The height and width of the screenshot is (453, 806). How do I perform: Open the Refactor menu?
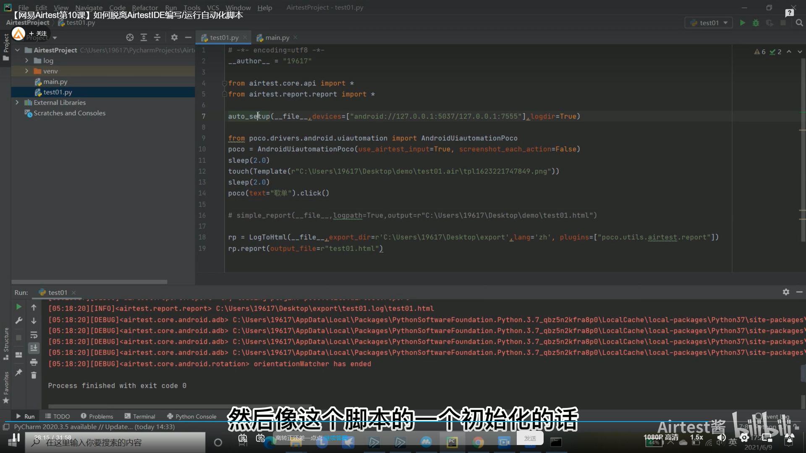click(145, 8)
